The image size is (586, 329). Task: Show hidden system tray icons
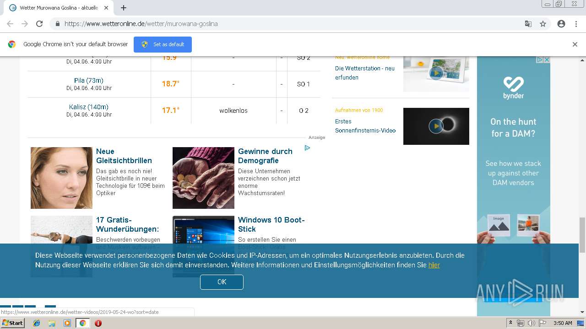(x=510, y=323)
